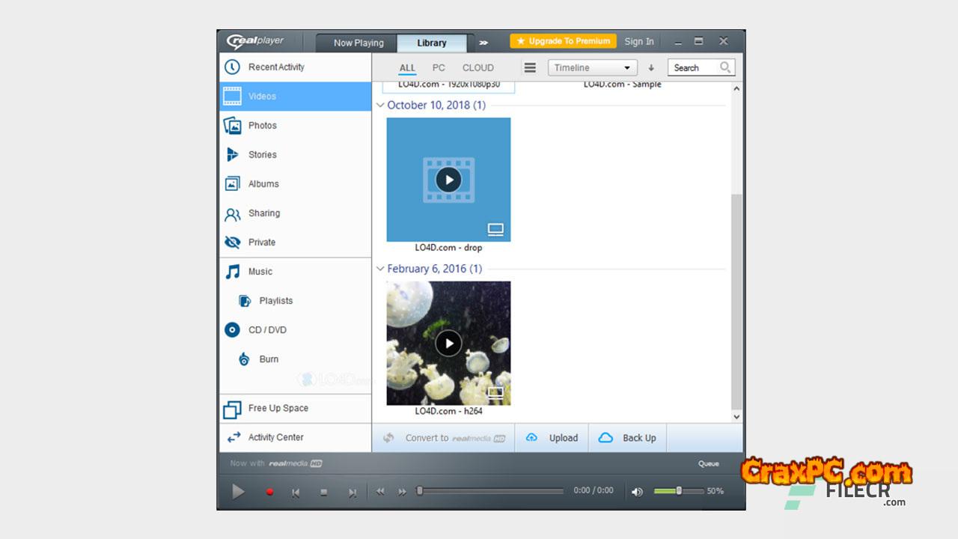Select the Library tab
958x539 pixels.
click(432, 43)
